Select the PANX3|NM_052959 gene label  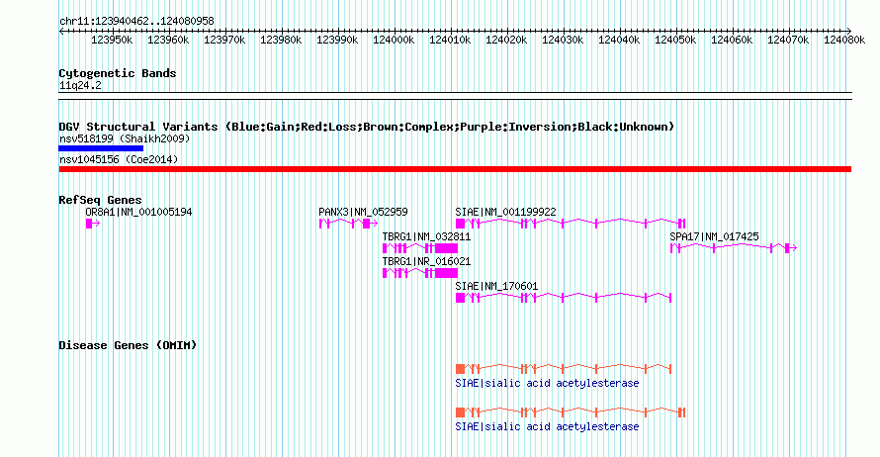pos(363,213)
